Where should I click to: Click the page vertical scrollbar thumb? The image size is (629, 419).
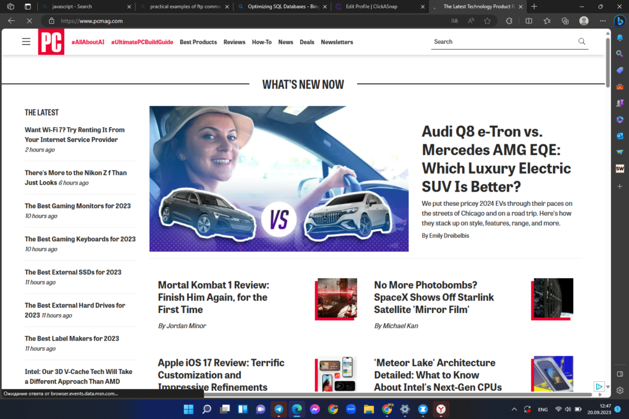pyautogui.click(x=608, y=62)
